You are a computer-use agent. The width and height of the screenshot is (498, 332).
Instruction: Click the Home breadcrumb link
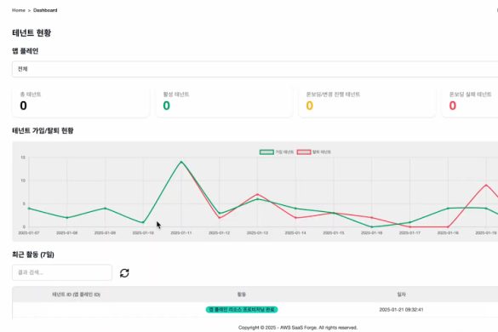pyautogui.click(x=19, y=10)
